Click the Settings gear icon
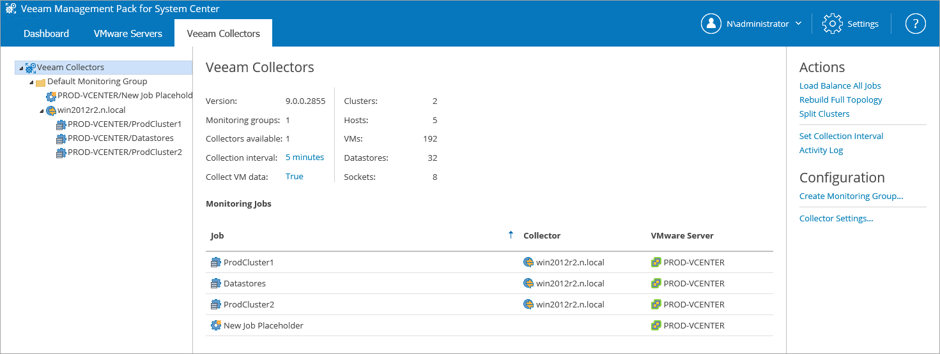Viewport: 940px width, 354px height. tap(833, 24)
